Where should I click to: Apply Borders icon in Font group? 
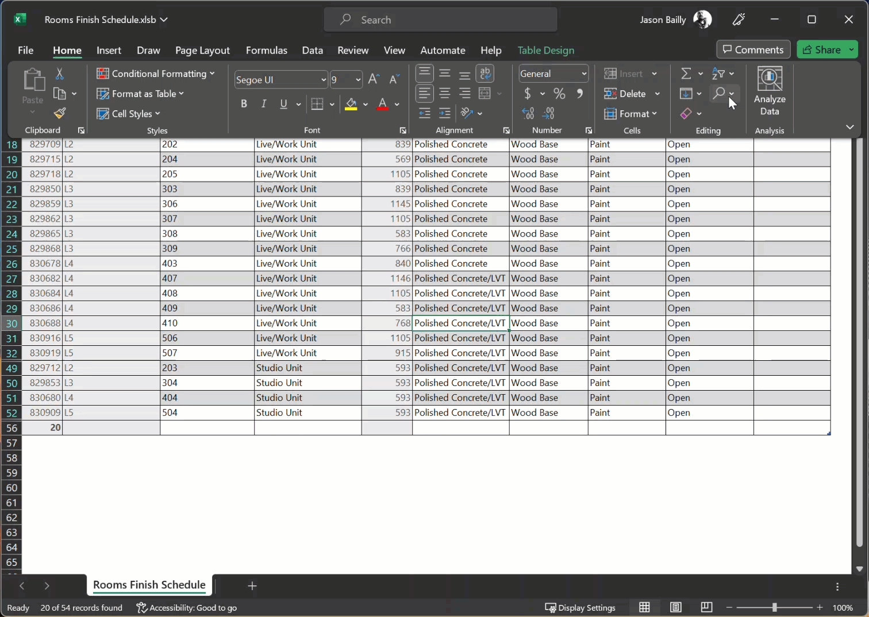pos(317,104)
